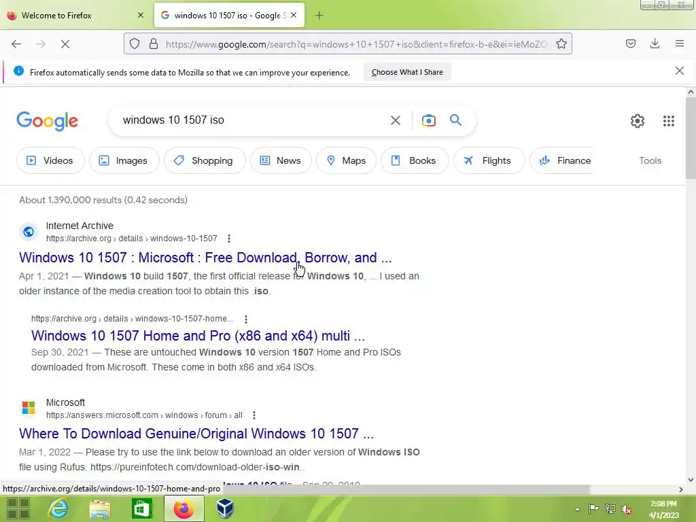Viewport: 696px width, 522px height.
Task: Click the Internet Archive globe favicon
Action: [29, 232]
